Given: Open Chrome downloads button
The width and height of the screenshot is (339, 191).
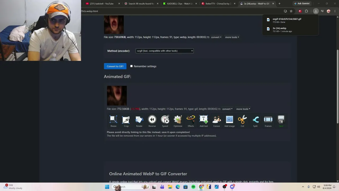Looking at the screenshot, I should [x=316, y=11].
